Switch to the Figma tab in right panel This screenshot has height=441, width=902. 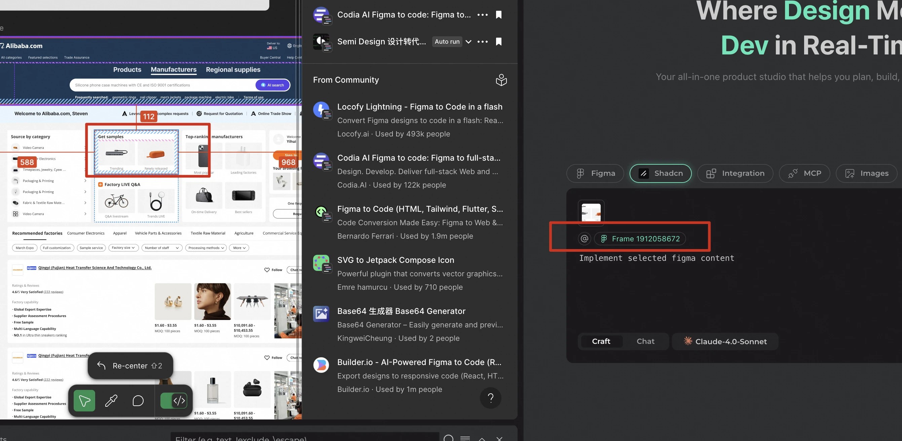click(595, 173)
